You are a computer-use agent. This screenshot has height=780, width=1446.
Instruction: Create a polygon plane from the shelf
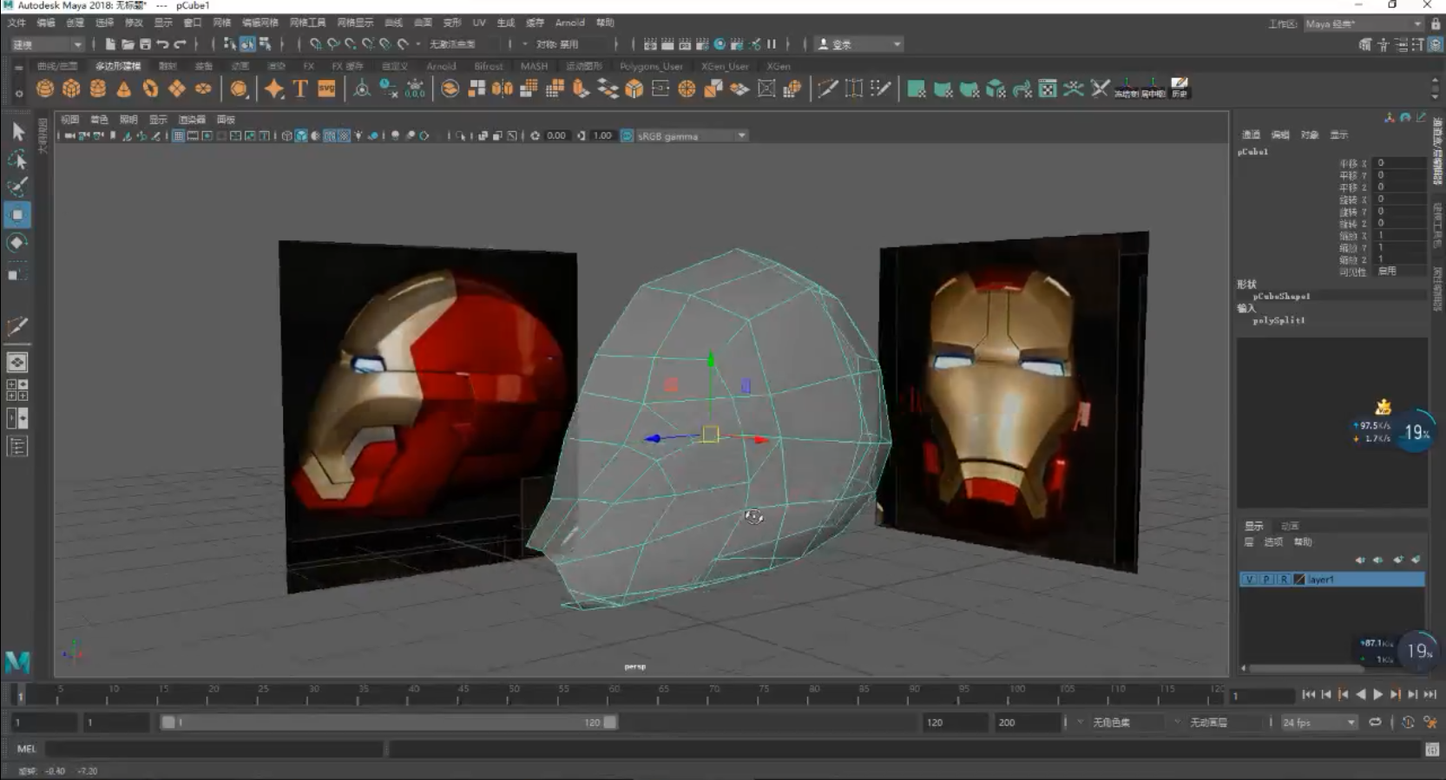pyautogui.click(x=177, y=88)
